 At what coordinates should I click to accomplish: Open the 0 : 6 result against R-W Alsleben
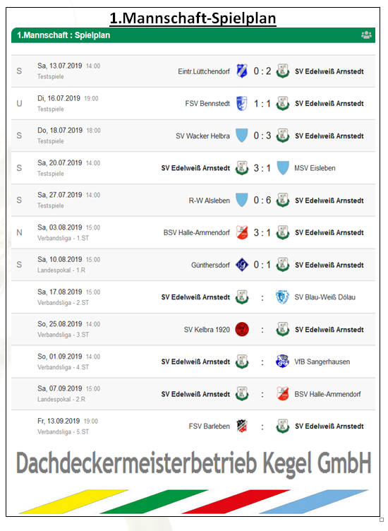pos(262,200)
